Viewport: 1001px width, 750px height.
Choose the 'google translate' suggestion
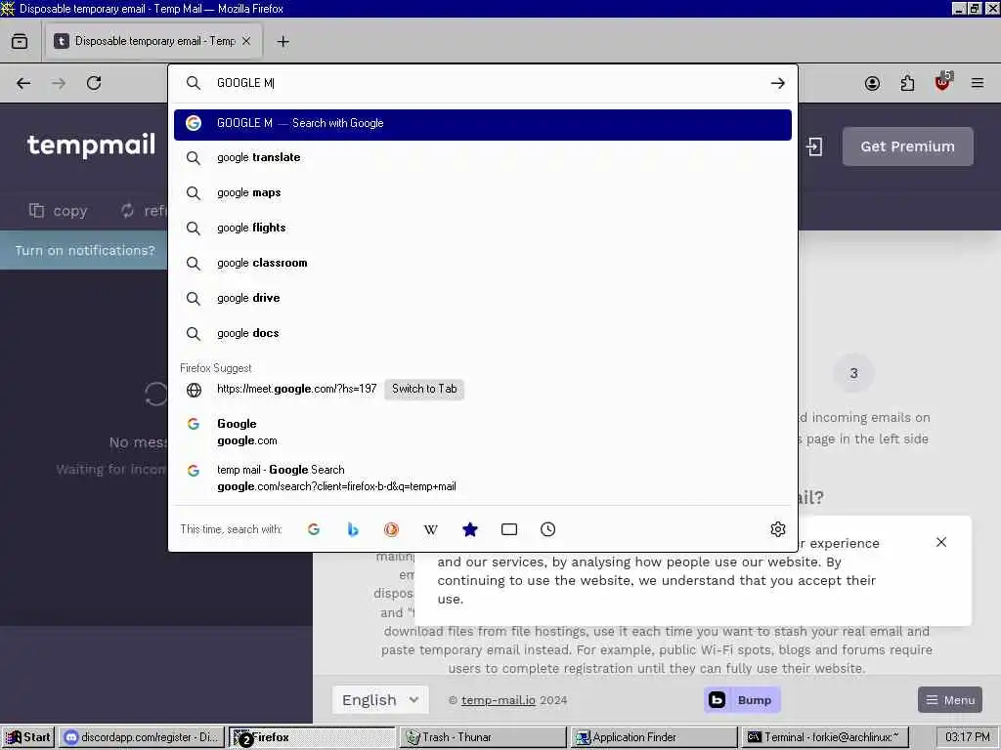(483, 157)
